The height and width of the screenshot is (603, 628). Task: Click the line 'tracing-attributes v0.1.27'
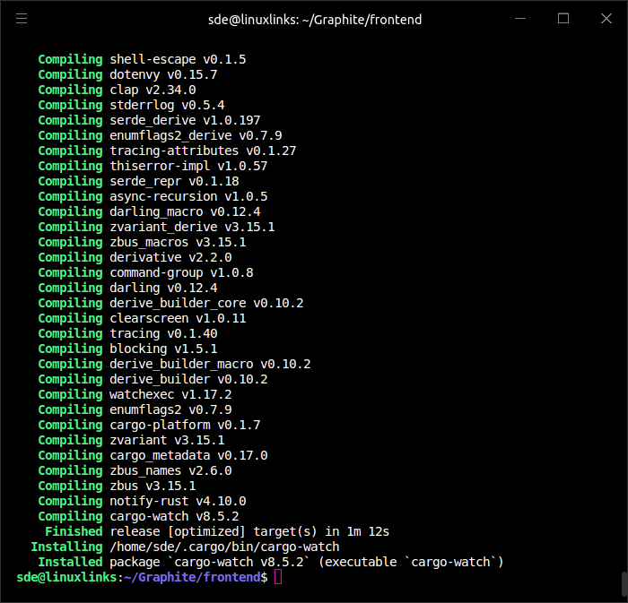[203, 151]
